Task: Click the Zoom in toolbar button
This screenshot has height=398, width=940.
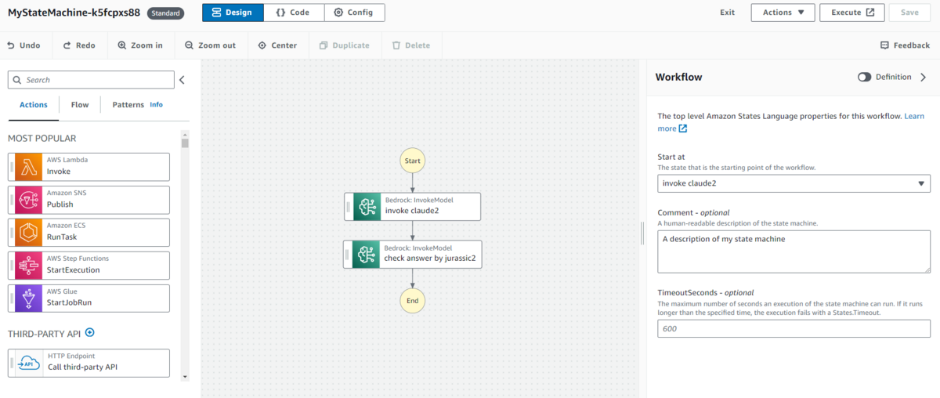Action: click(140, 45)
